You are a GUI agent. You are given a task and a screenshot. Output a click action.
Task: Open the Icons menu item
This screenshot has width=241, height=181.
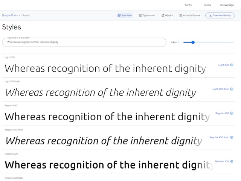[x=207, y=5]
